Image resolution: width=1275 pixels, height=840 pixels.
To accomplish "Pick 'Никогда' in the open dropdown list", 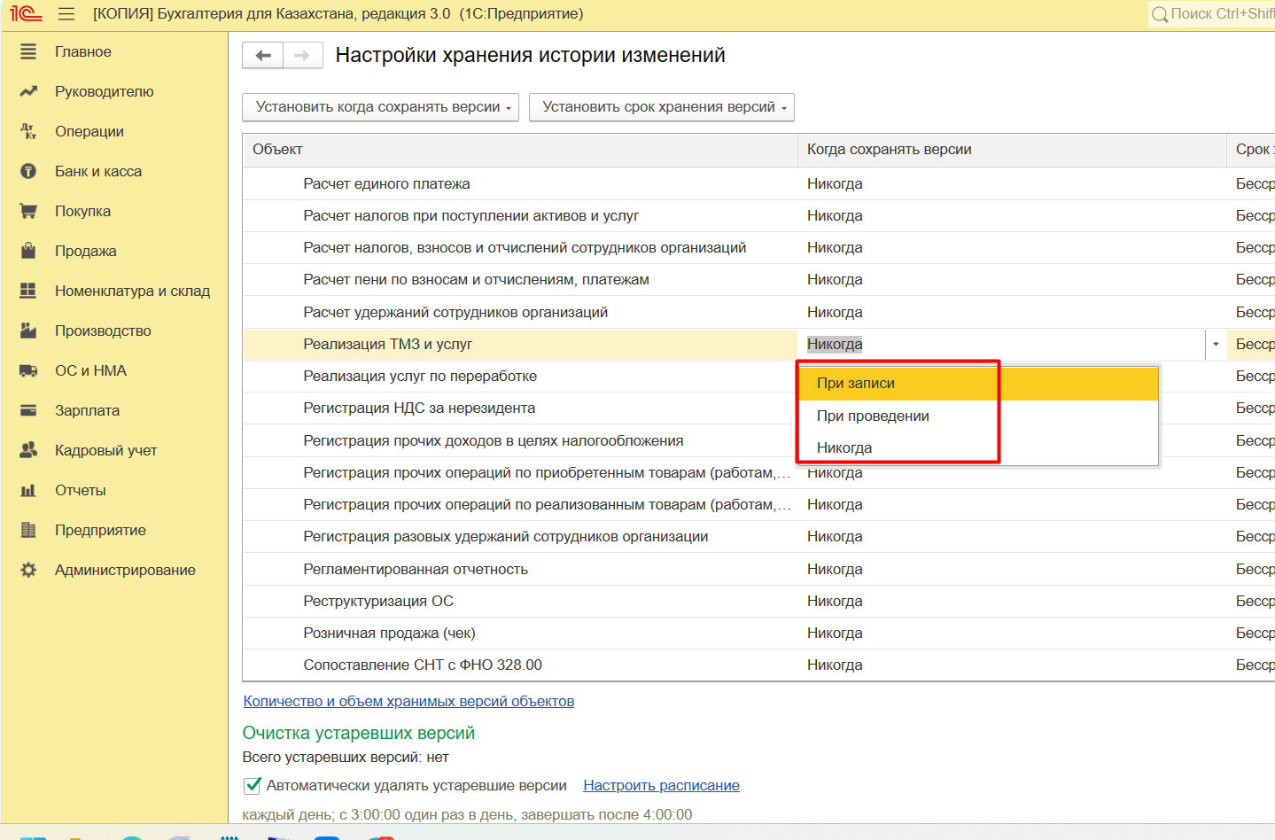I will click(844, 448).
